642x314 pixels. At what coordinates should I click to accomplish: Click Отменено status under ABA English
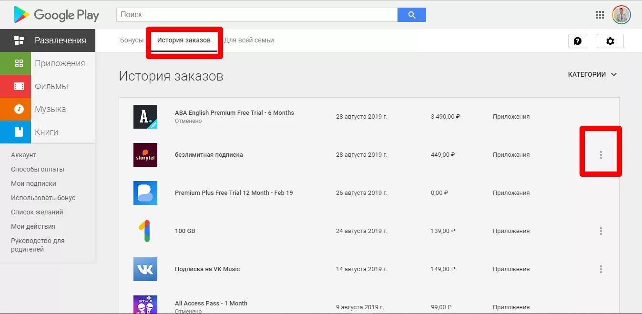click(x=188, y=121)
